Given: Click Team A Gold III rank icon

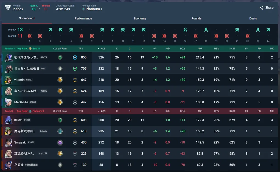Looking at the screenshot, I should [30, 49].
